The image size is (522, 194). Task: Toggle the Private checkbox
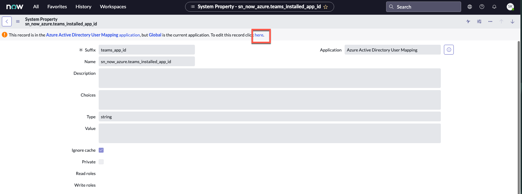pos(101,162)
